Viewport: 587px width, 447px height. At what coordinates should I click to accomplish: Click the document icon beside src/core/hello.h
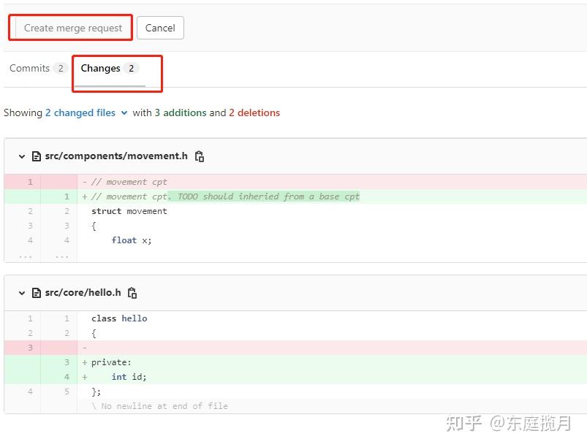click(x=37, y=293)
